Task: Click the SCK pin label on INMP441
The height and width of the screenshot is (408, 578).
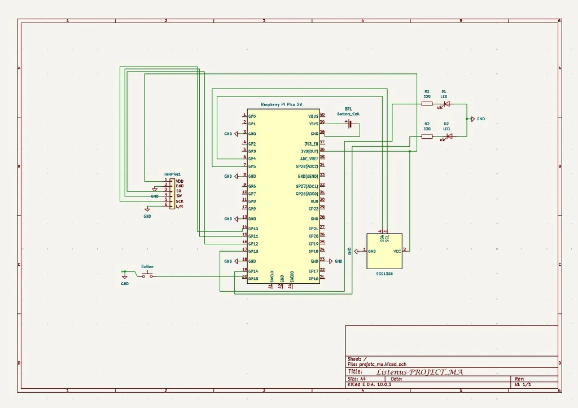Action: [179, 201]
